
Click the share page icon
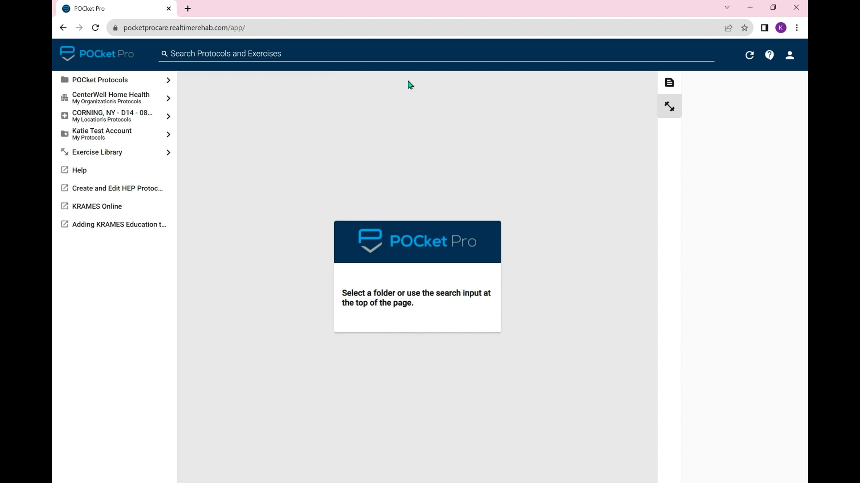pos(728,28)
